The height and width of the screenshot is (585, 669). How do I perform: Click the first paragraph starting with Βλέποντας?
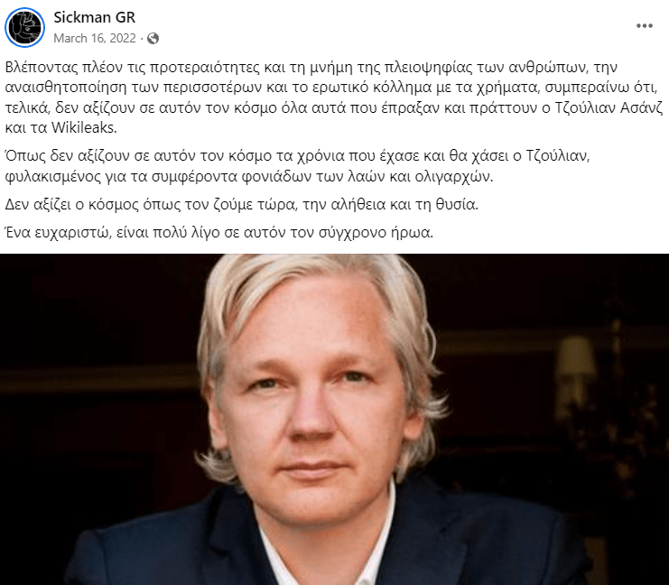pos(334,97)
